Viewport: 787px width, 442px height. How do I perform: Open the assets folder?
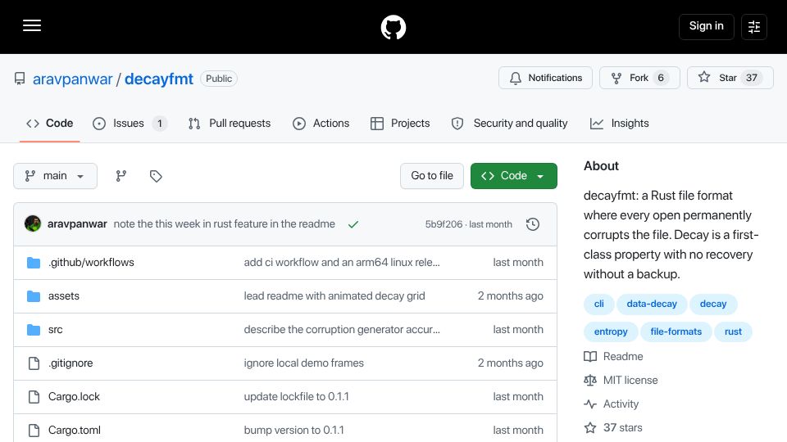click(x=64, y=296)
